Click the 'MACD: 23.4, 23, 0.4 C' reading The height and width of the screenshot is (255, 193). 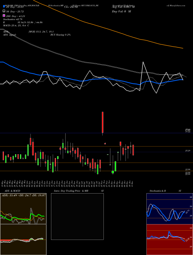16,25
